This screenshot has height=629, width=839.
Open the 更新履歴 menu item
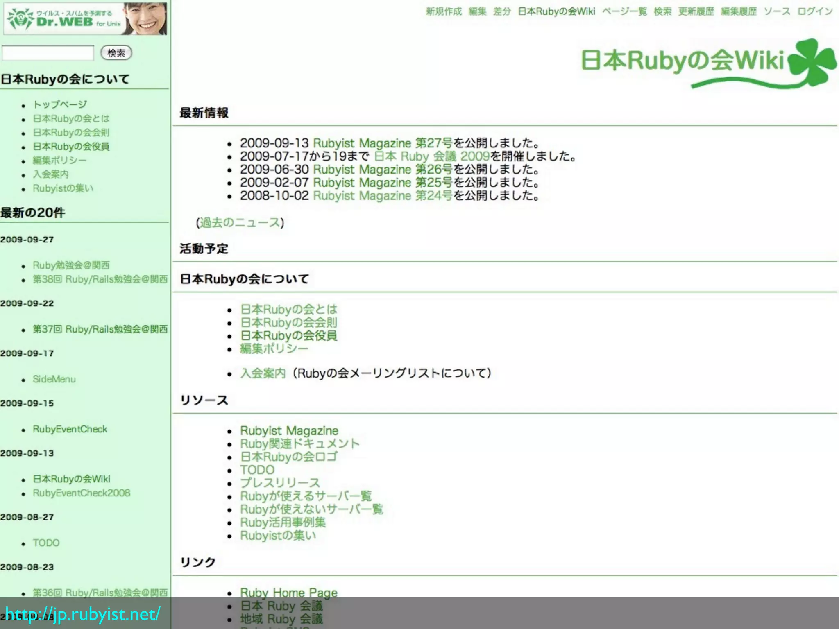click(696, 11)
